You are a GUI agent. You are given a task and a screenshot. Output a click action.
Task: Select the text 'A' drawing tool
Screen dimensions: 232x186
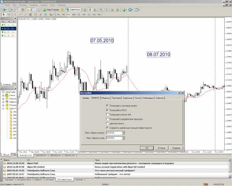click(40, 15)
